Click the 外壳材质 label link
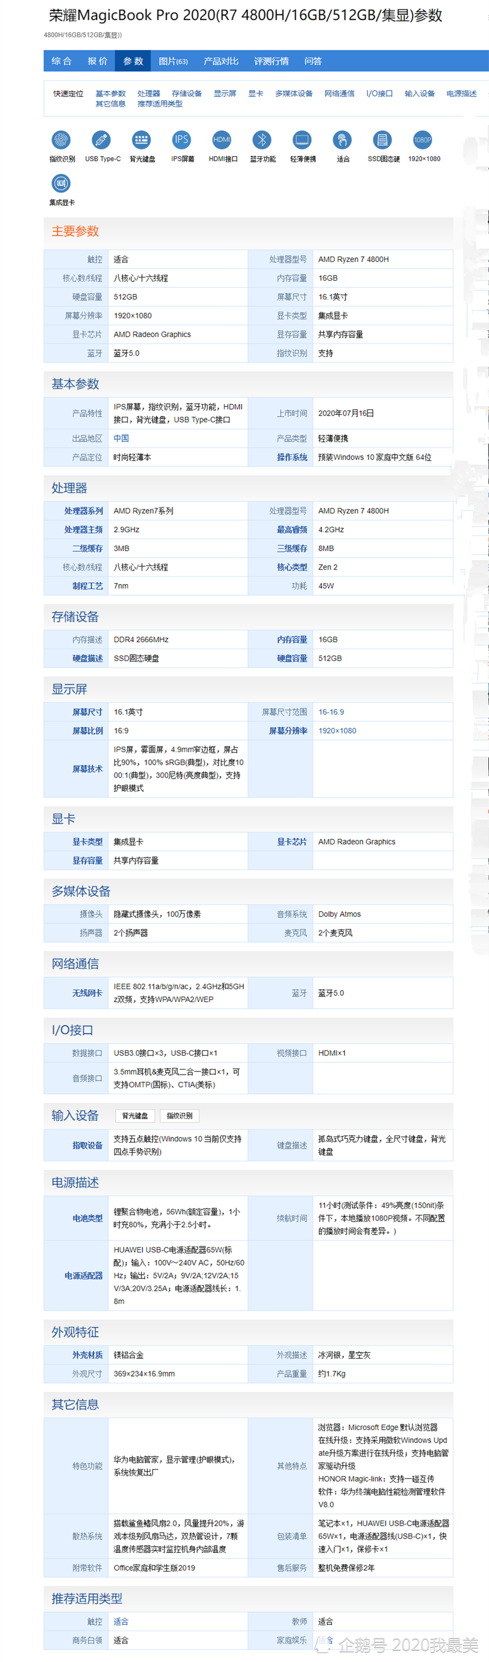 pyautogui.click(x=87, y=1355)
